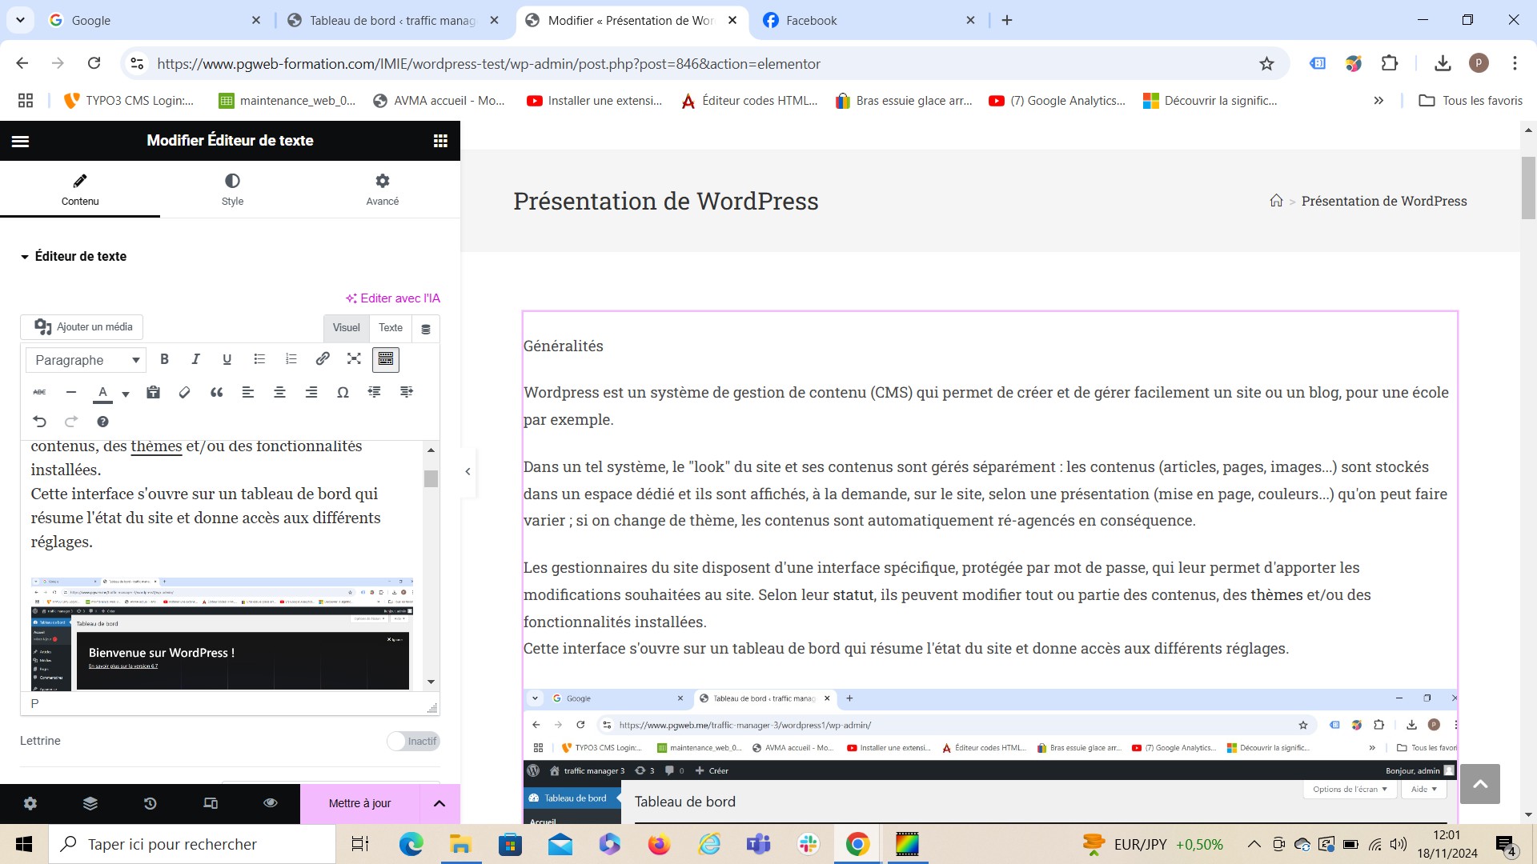The height and width of the screenshot is (864, 1537).
Task: Insert a bulleted list
Action: click(x=259, y=359)
